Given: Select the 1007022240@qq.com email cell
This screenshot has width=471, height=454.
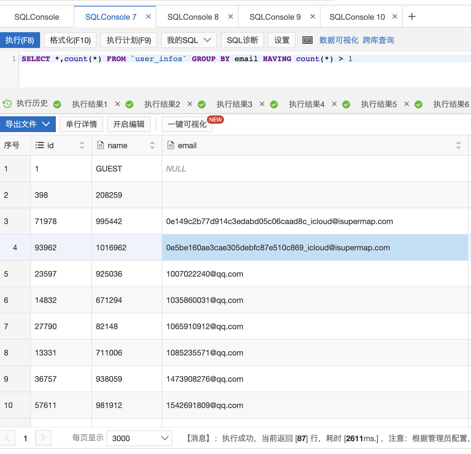Looking at the screenshot, I should click(x=205, y=274).
